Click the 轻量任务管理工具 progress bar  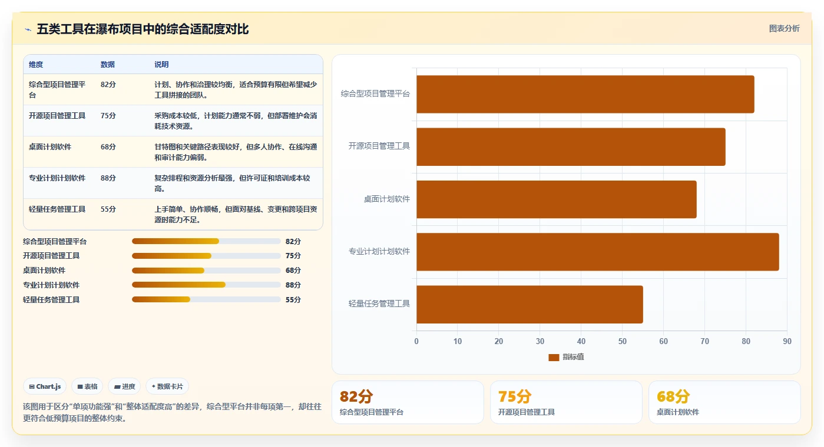206,299
